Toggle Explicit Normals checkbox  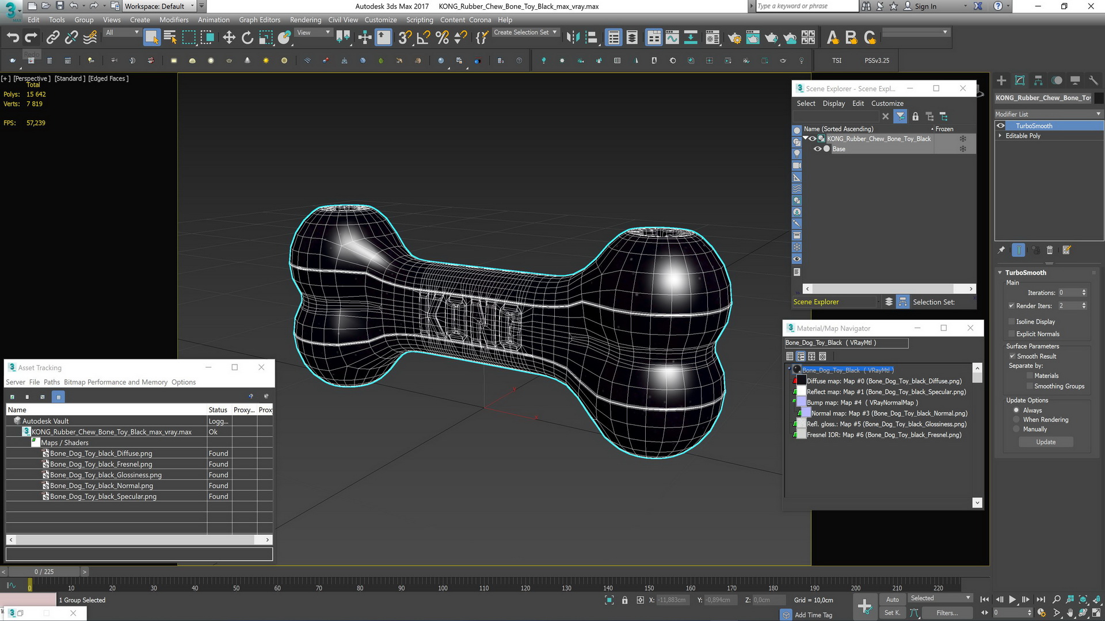coord(1012,334)
